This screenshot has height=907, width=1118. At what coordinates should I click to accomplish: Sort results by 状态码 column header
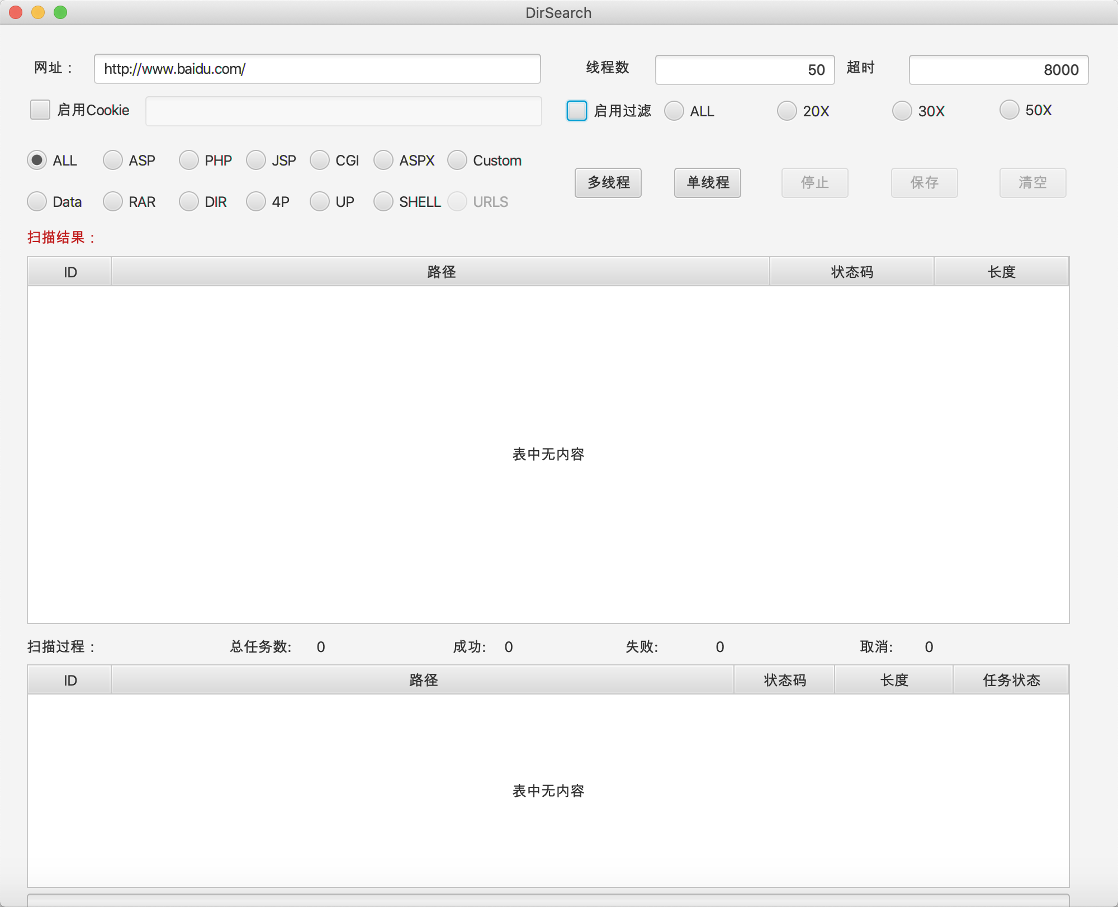point(851,272)
